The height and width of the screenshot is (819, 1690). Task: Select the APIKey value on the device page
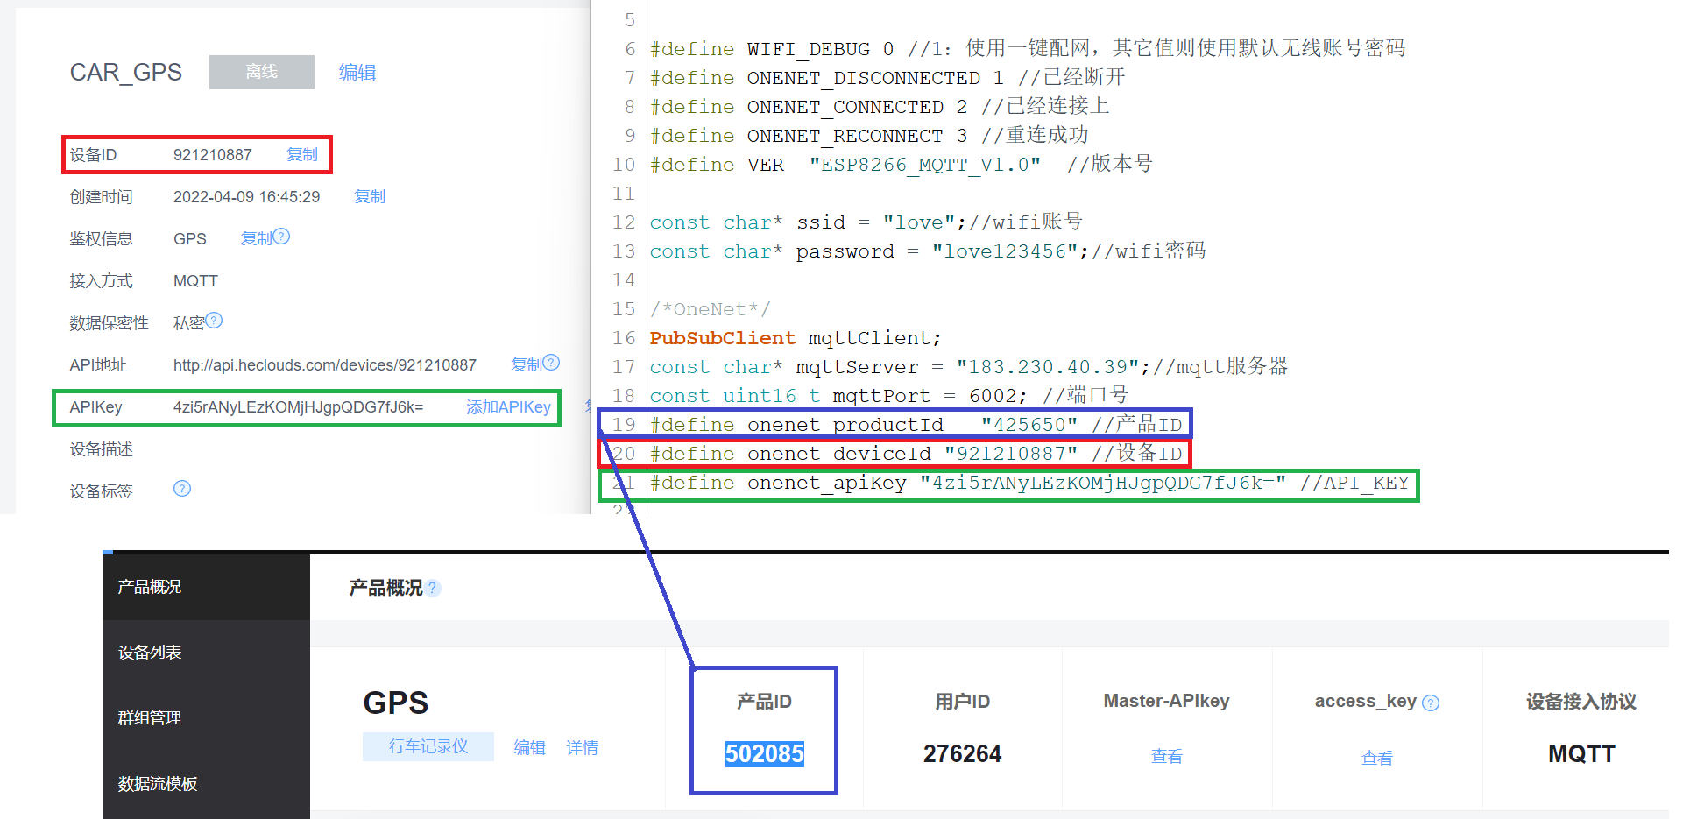299,407
